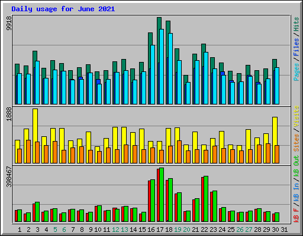303x236 pixels.
Task: Select day label 31 on the x-axis
Action: pyautogui.click(x=284, y=230)
